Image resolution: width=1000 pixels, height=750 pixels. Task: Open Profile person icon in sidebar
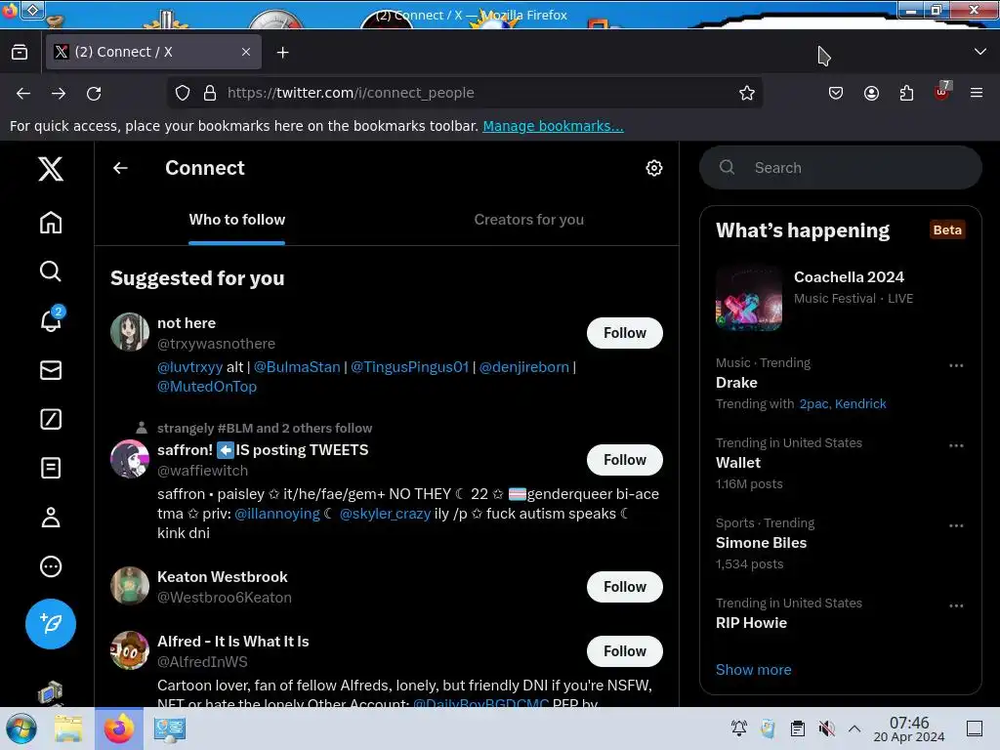point(51,518)
